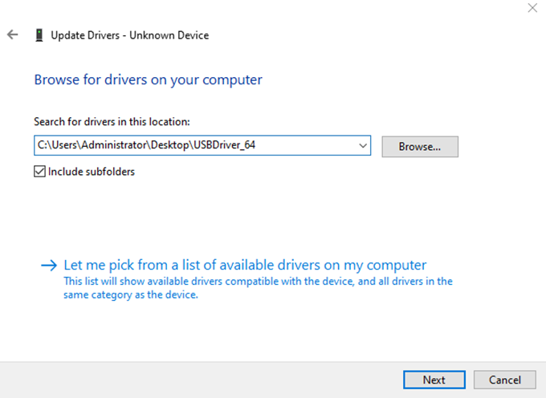546x398 pixels.
Task: Click the 'Include subfolders' label text
Action: click(92, 171)
